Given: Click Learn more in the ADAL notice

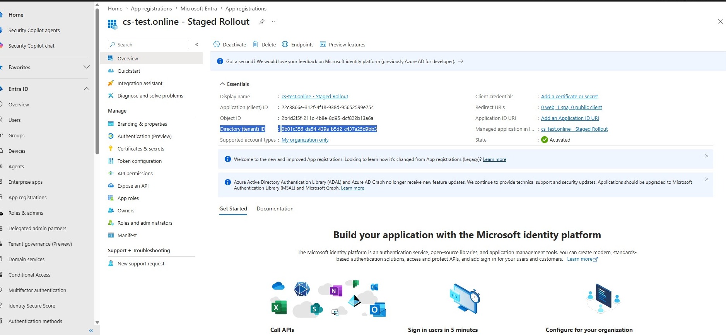Looking at the screenshot, I should pos(352,188).
